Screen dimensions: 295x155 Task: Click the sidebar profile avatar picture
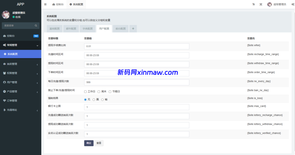coord(6,15)
